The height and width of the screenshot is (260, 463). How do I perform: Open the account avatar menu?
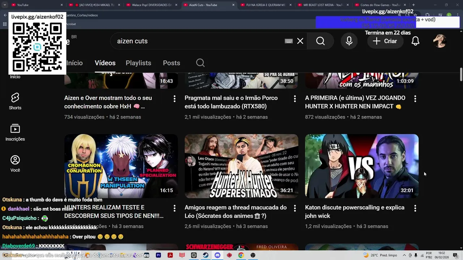(440, 41)
